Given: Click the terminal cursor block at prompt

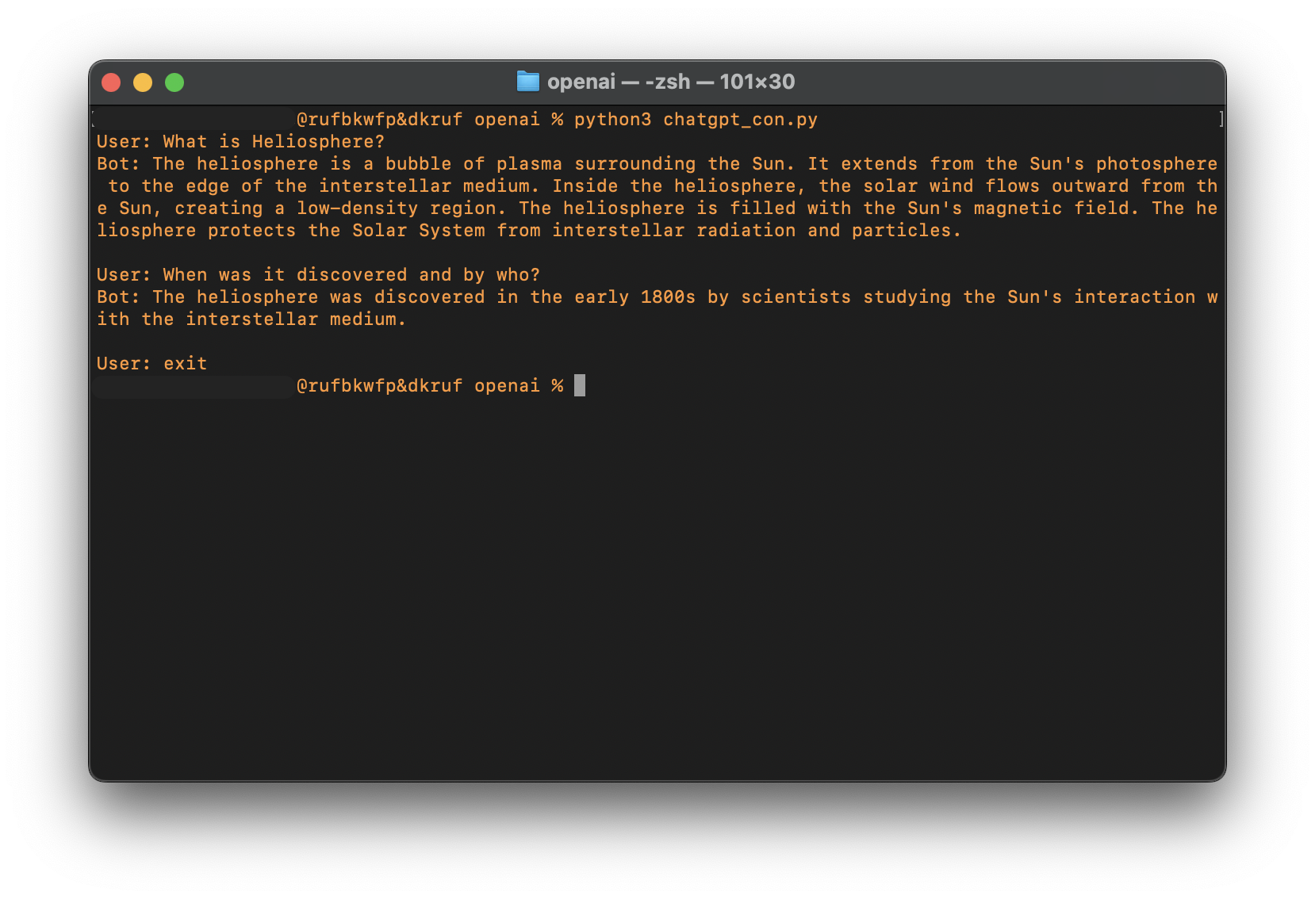Looking at the screenshot, I should point(580,385).
